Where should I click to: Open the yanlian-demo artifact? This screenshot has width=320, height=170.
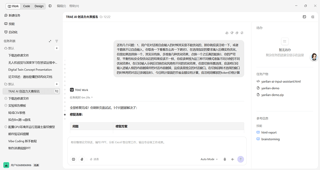coord(268,88)
